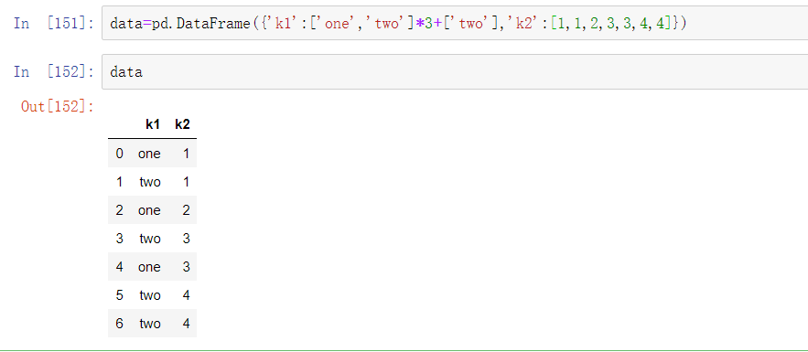Click row index 5 in table
Screen dimensions: 808x352
click(x=120, y=295)
